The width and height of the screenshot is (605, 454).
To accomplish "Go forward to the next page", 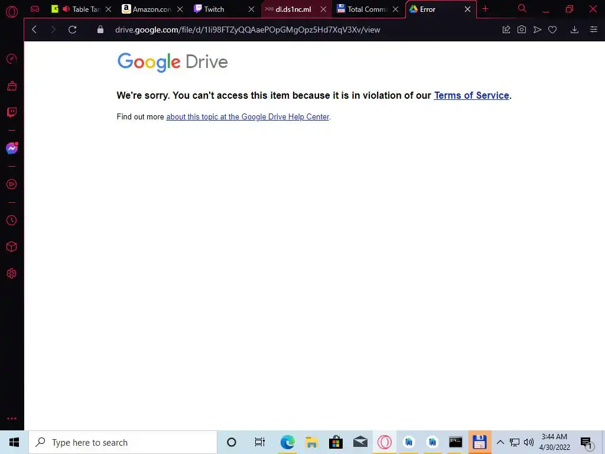I will click(x=53, y=30).
